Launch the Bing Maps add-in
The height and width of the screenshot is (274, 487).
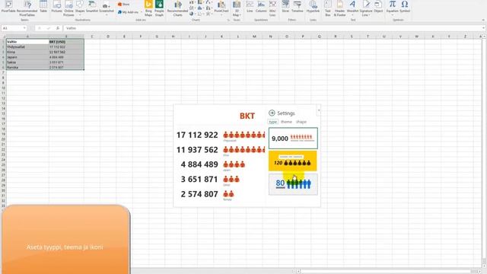[x=148, y=8]
